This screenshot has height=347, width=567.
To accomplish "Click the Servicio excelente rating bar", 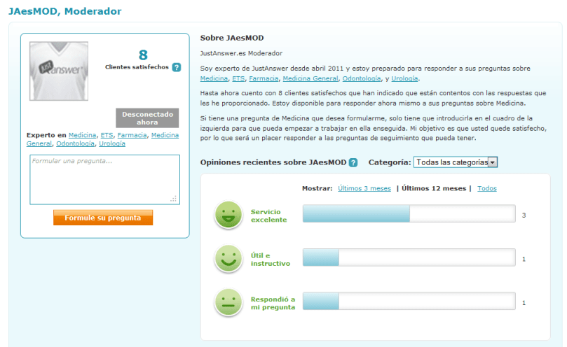I will tap(409, 213).
